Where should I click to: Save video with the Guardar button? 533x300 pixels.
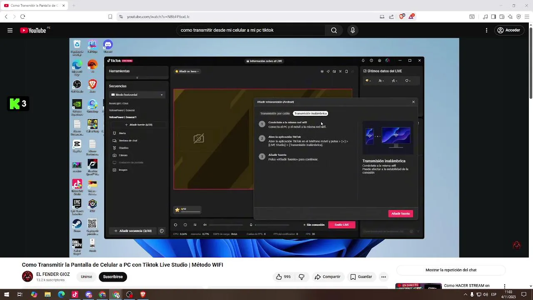(x=361, y=277)
